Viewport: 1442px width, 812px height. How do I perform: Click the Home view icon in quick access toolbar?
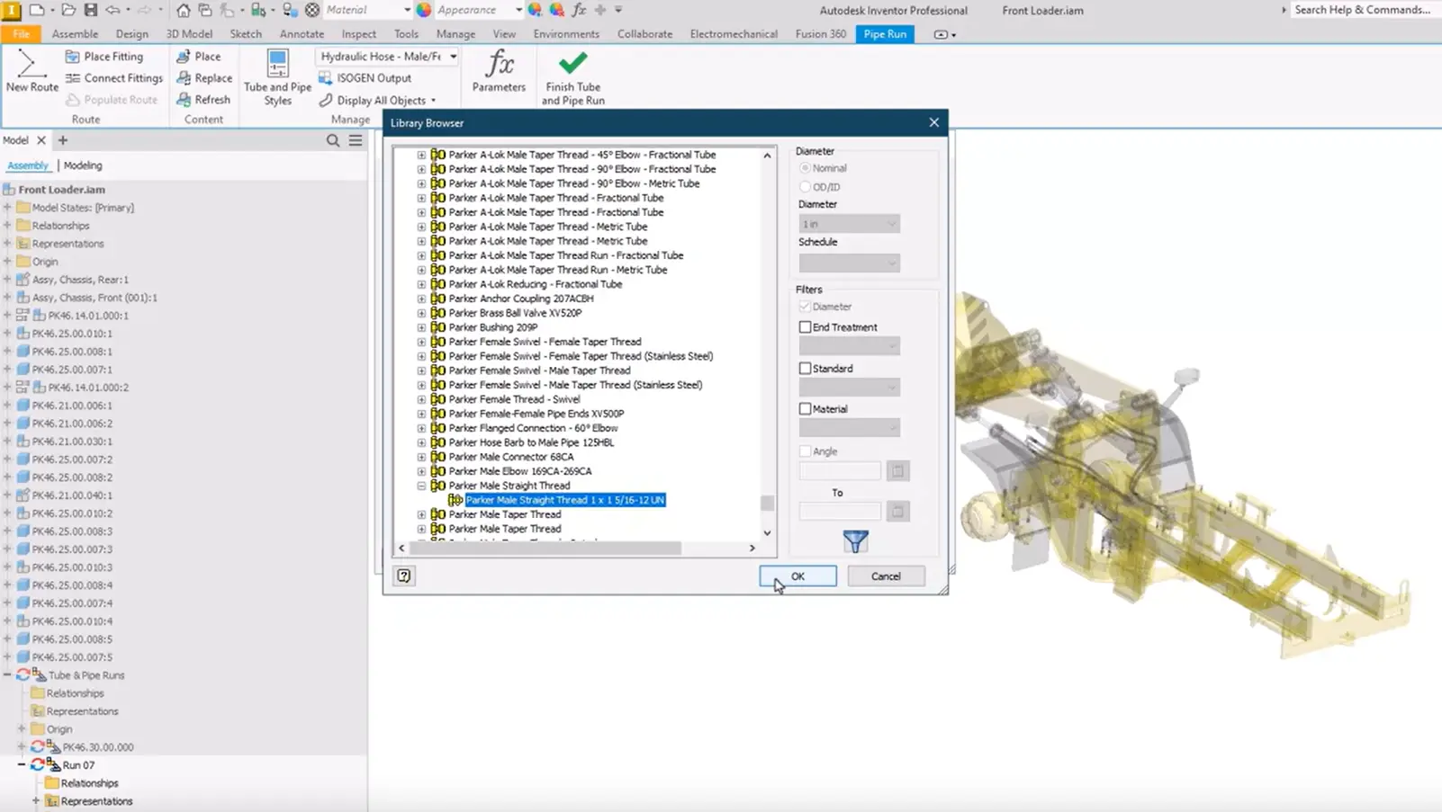pos(183,10)
